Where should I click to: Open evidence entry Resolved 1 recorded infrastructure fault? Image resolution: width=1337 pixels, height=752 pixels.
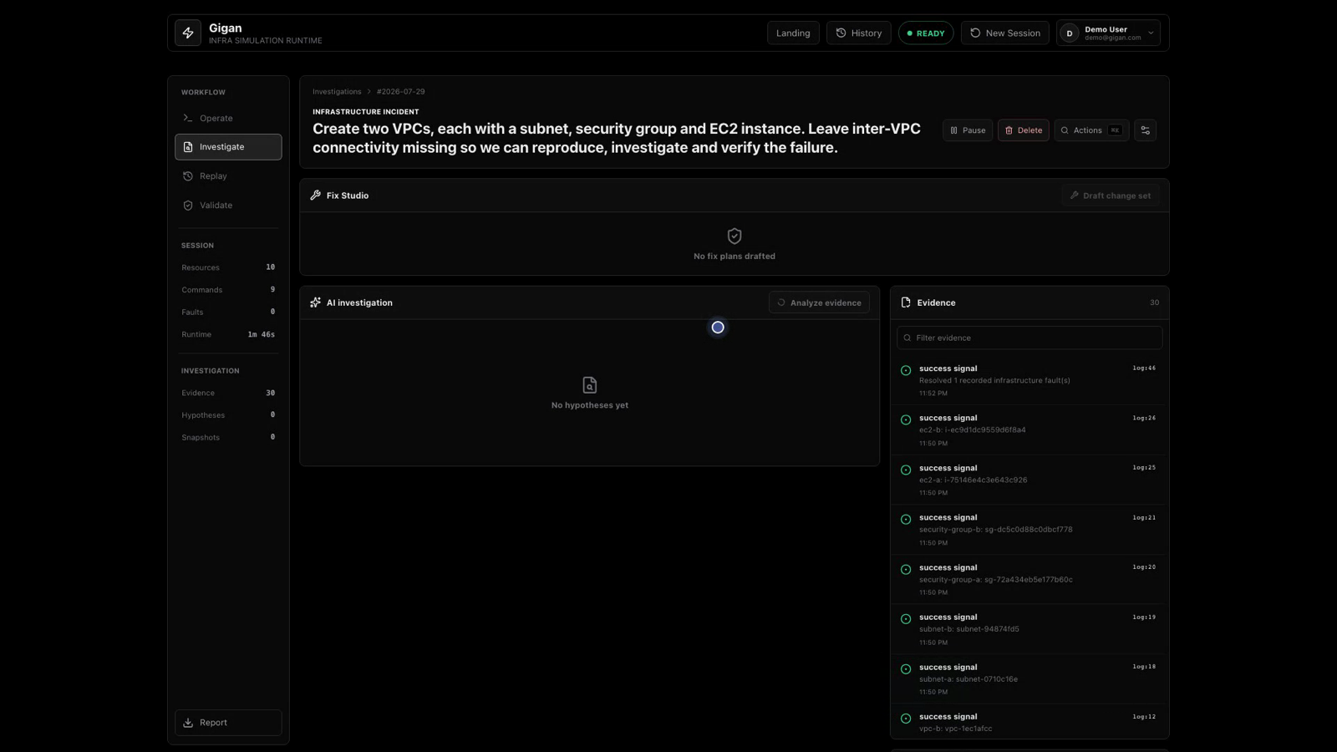pyautogui.click(x=1029, y=380)
